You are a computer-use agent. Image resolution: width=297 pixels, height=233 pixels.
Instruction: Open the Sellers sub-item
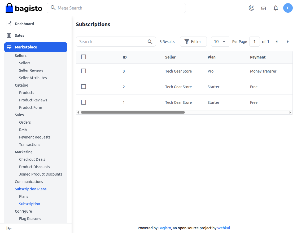pos(25,63)
